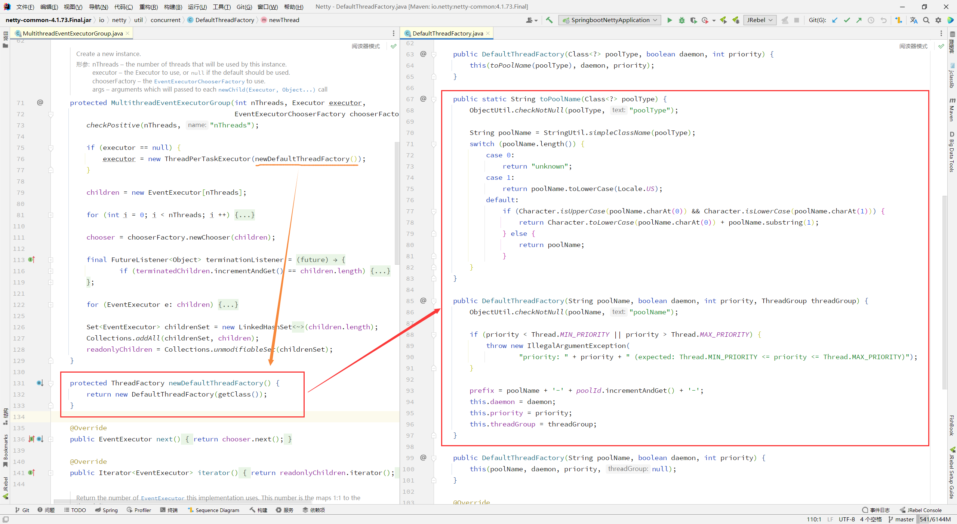
Task: Click newThread in the breadcrumb bar
Action: [284, 20]
